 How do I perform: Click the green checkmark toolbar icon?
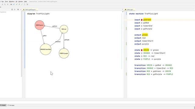point(17,4)
